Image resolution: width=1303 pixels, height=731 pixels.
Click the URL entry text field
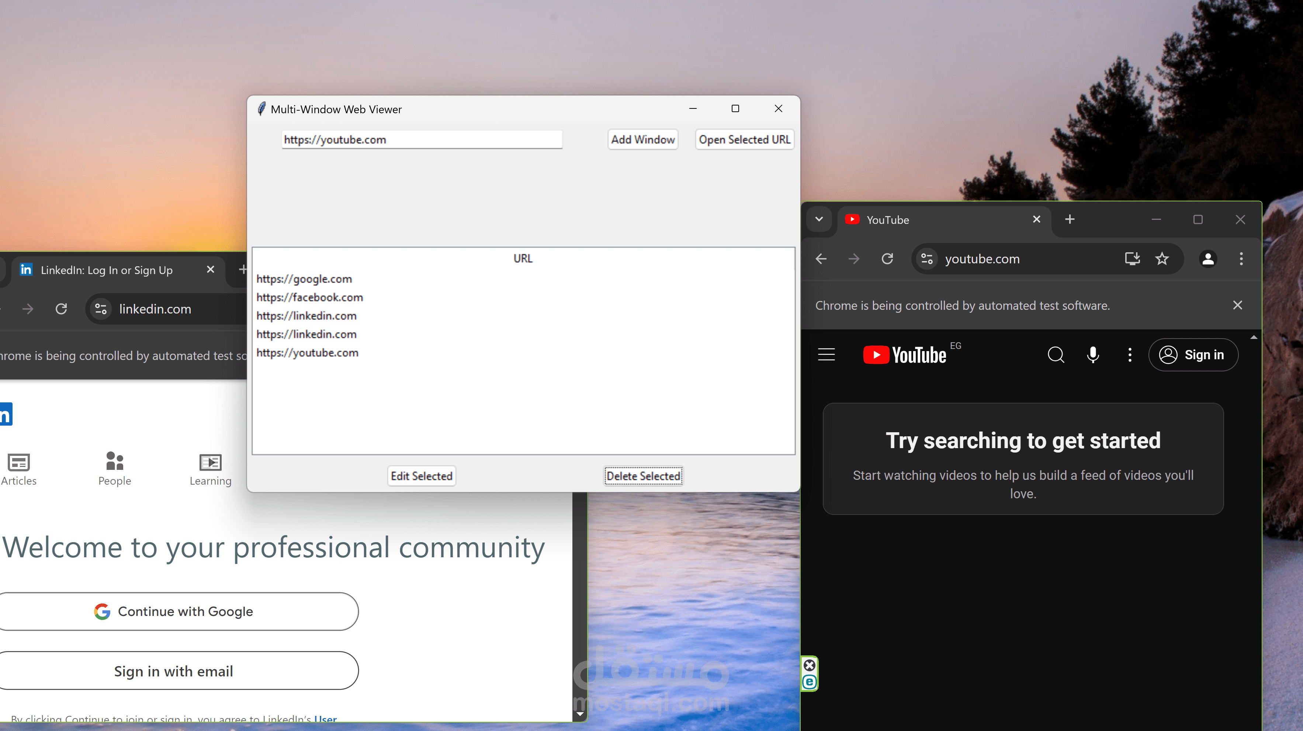pyautogui.click(x=421, y=140)
